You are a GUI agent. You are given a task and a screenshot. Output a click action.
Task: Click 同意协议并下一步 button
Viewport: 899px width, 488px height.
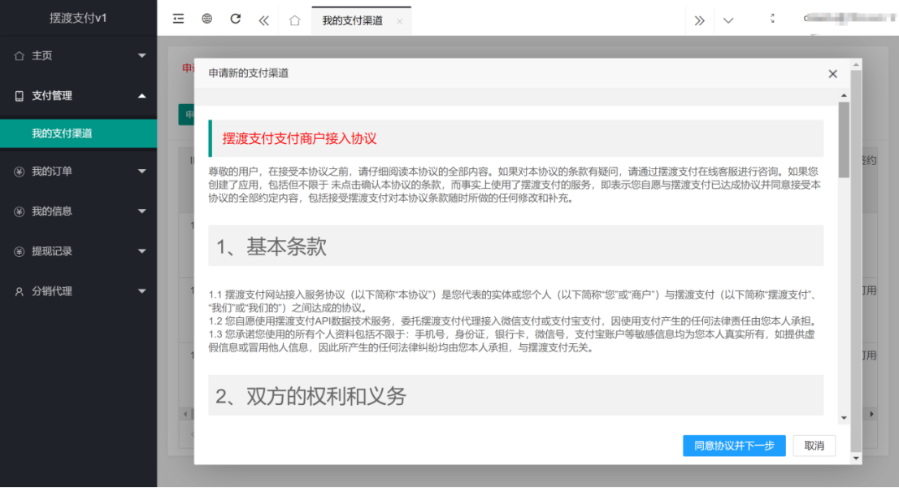pyautogui.click(x=735, y=446)
